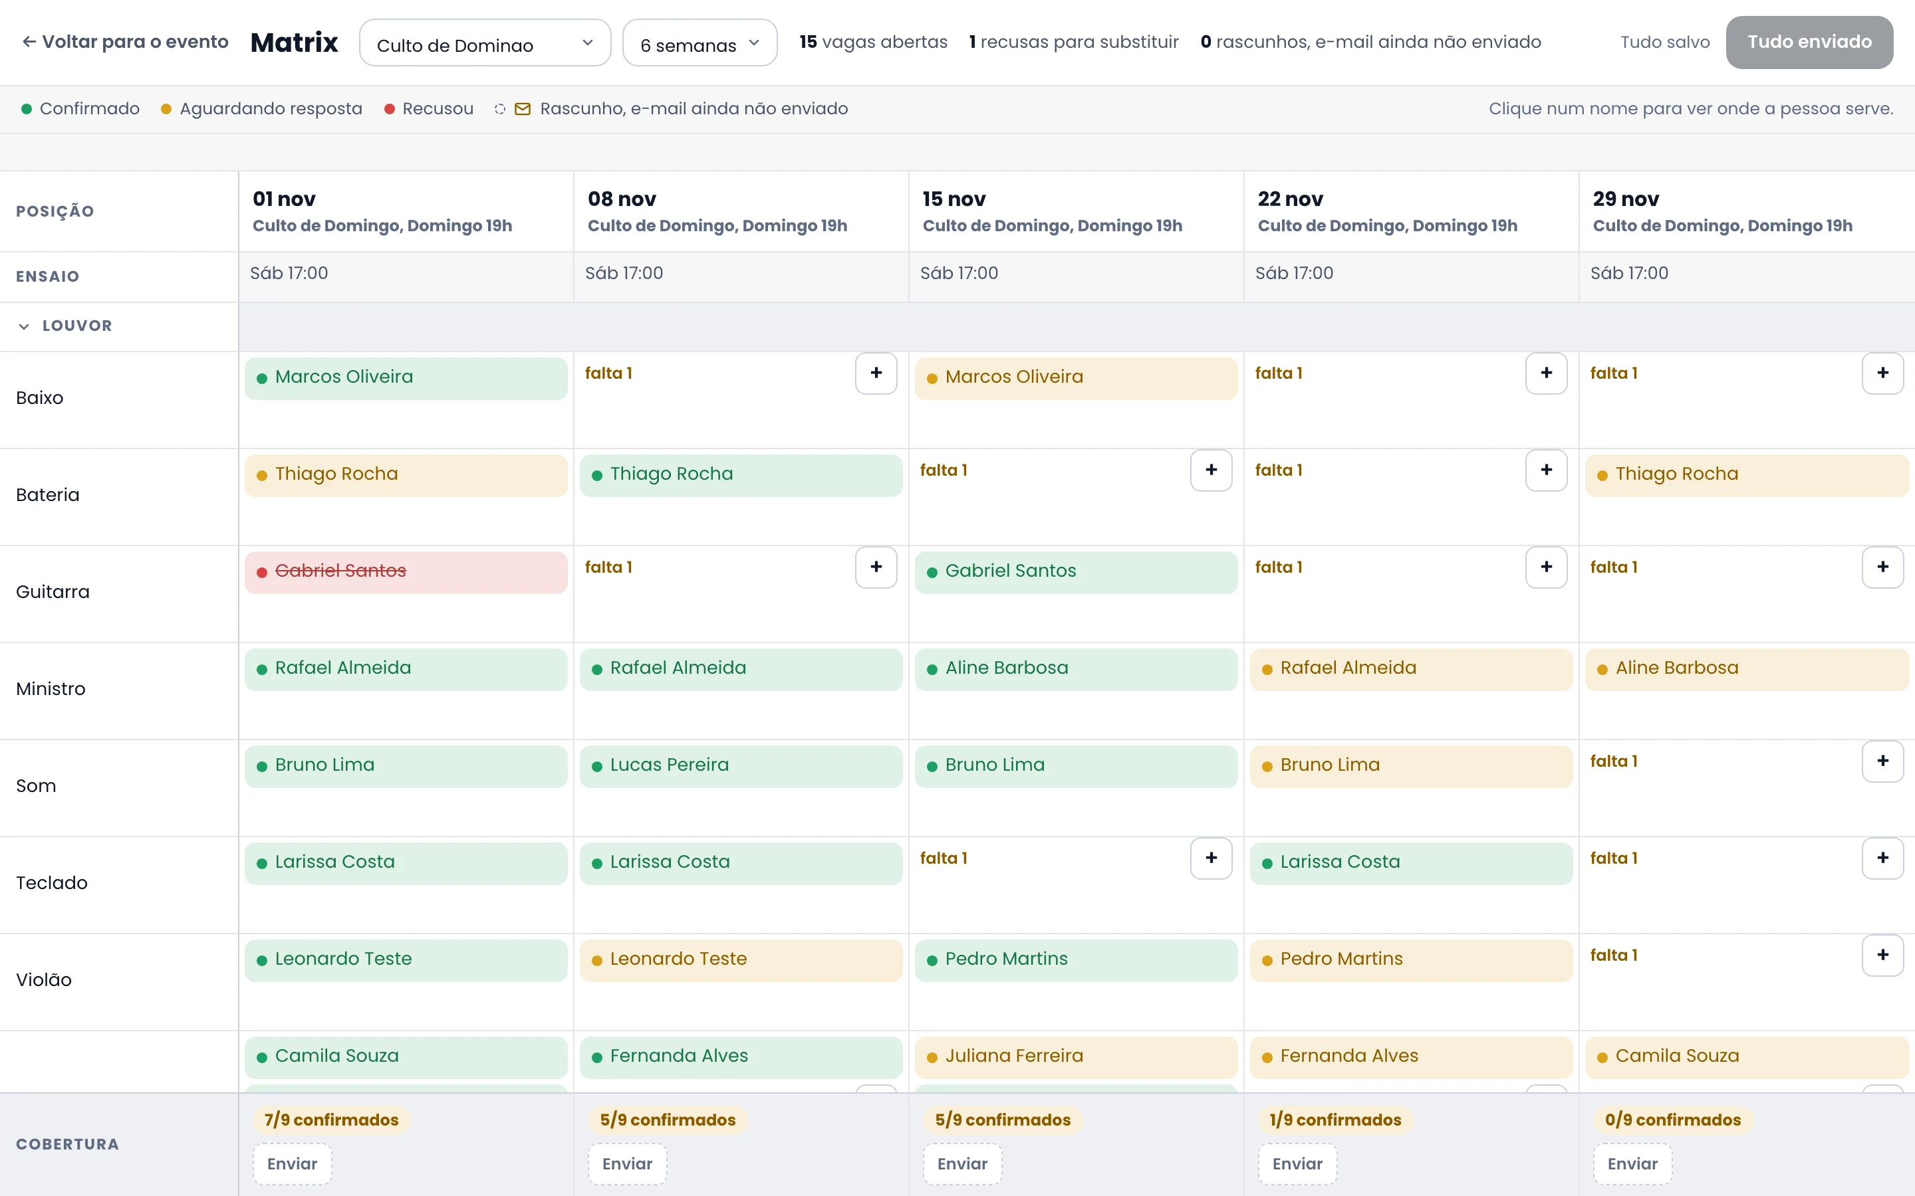Select Lucas Pereira in Som row
Image resolution: width=1915 pixels, height=1196 pixels.
click(x=741, y=765)
